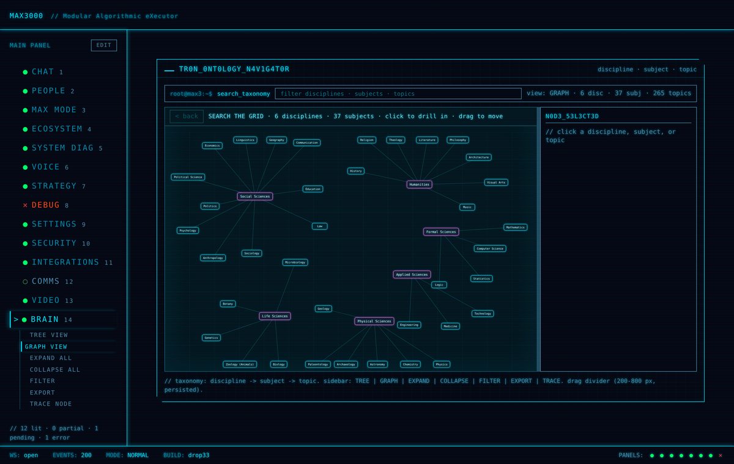Viewport: 734px width, 464px height.
Task: Select the Theology subject node
Action: coord(396,140)
